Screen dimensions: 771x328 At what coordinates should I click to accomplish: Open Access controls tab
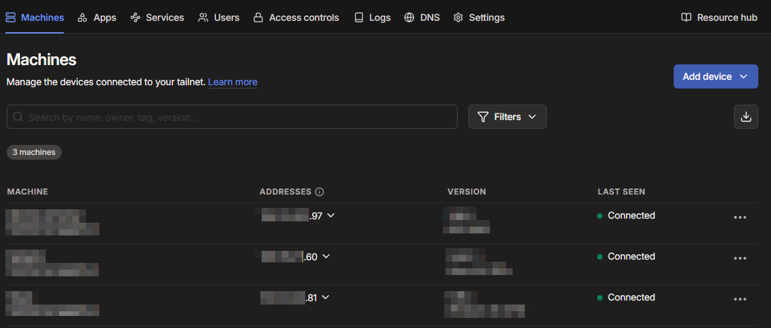point(296,17)
